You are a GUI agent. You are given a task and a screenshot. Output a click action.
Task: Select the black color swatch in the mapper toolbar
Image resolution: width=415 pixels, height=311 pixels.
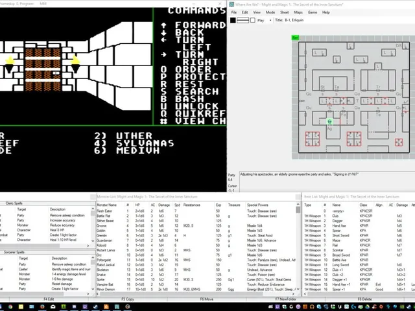[233, 20]
